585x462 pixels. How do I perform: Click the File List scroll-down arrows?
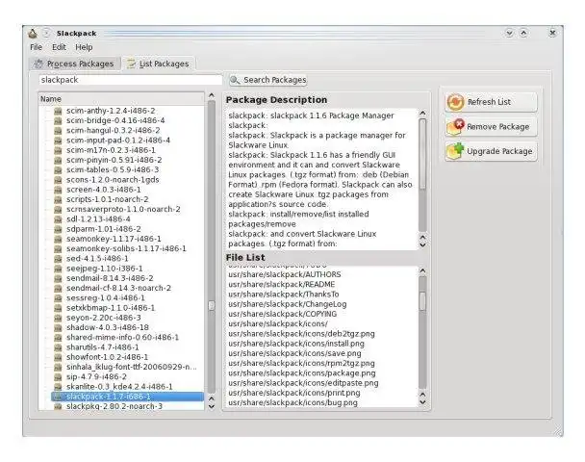422,398
